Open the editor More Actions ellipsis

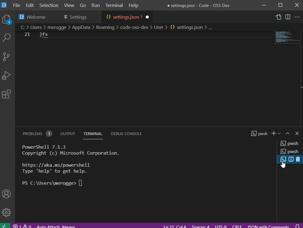297,17
